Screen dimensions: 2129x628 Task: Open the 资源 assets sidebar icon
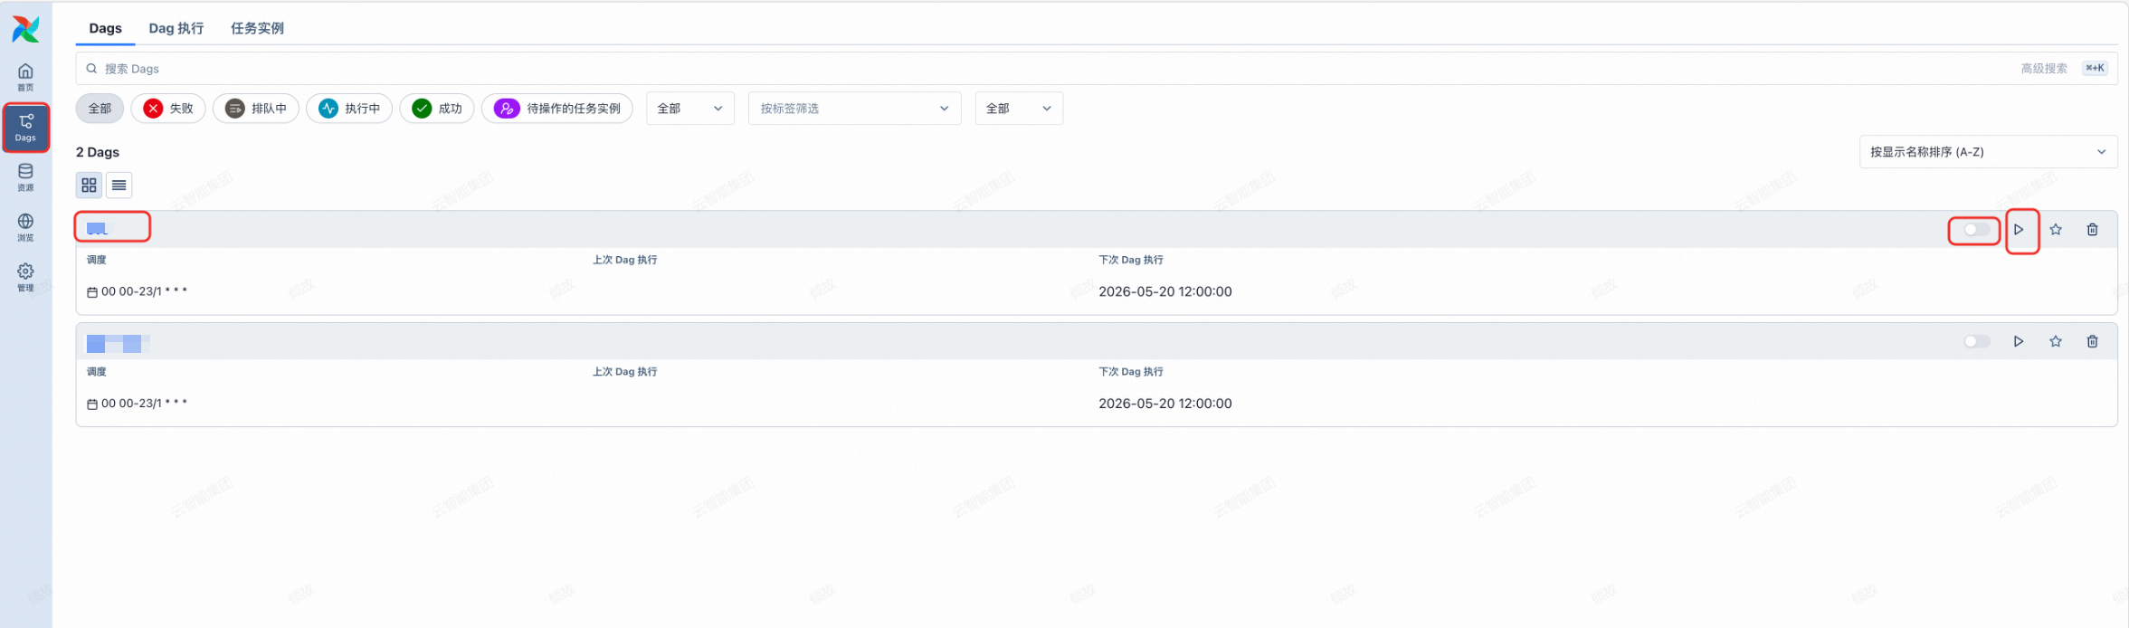pyautogui.click(x=25, y=177)
